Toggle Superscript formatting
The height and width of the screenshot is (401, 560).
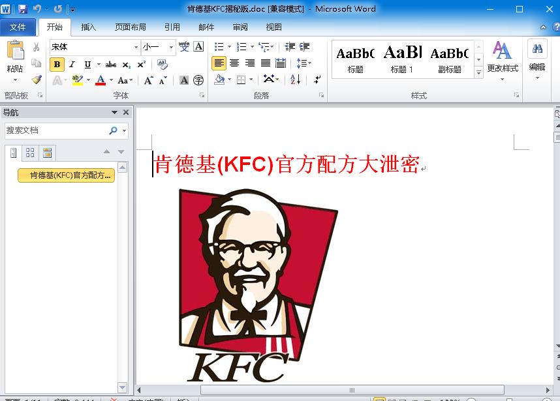tap(142, 64)
